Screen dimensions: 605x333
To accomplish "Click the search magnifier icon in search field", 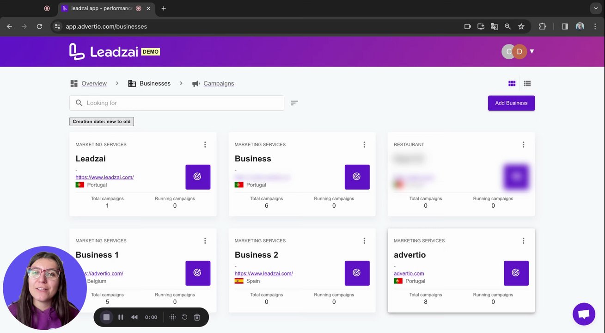I will tap(79, 103).
